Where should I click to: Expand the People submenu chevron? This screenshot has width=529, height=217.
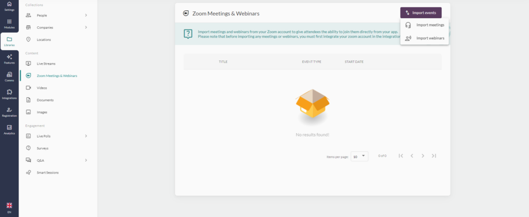point(86,16)
